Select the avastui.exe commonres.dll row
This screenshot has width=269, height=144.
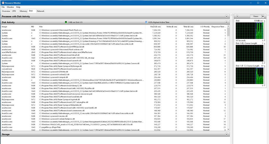(x=114, y=111)
